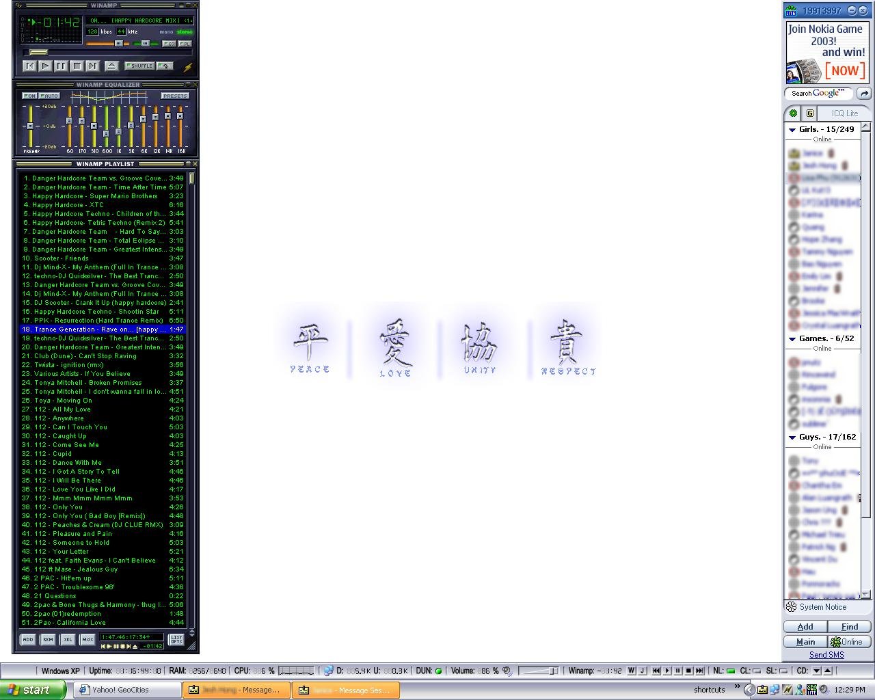Click the 600 Hz equalizer band slider
The image size is (875, 700).
pyautogui.click(x=106, y=126)
